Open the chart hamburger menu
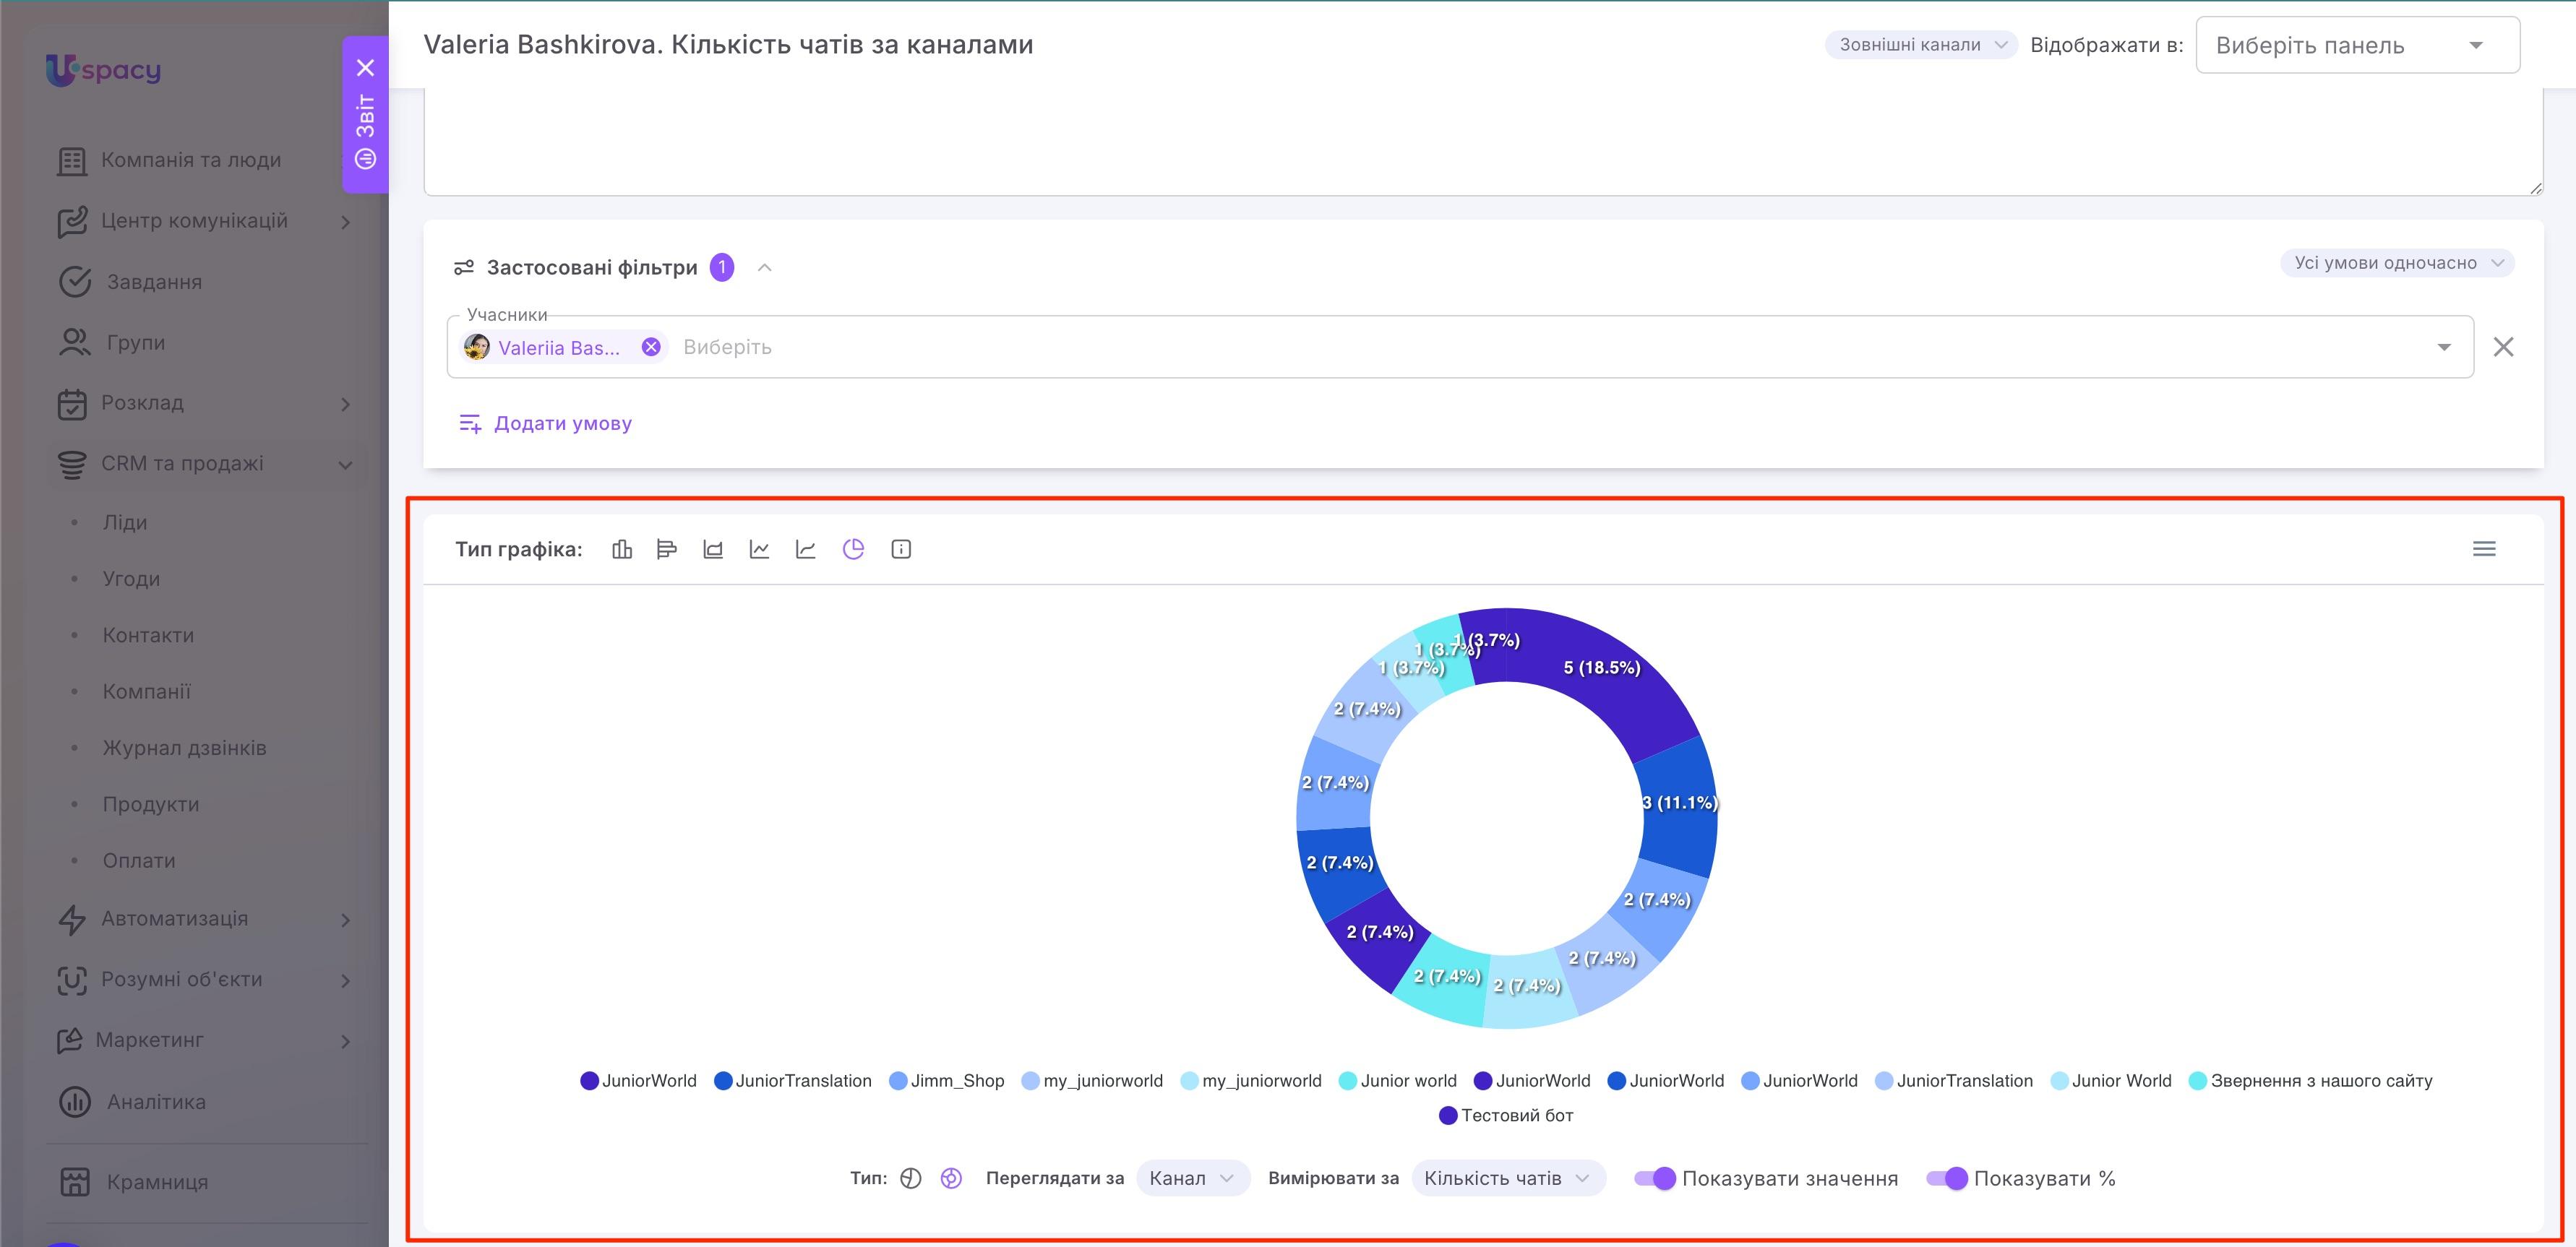Screen dimensions: 2576x1247 (x=2484, y=548)
